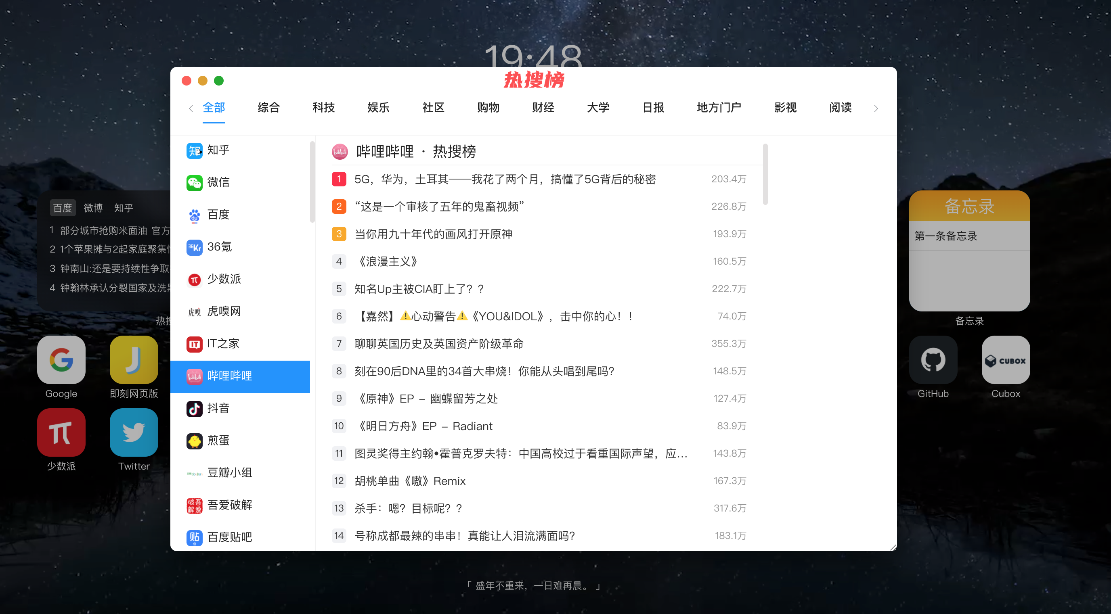
Task: Open the 《浪漫主义》 trending entry
Action: point(388,261)
